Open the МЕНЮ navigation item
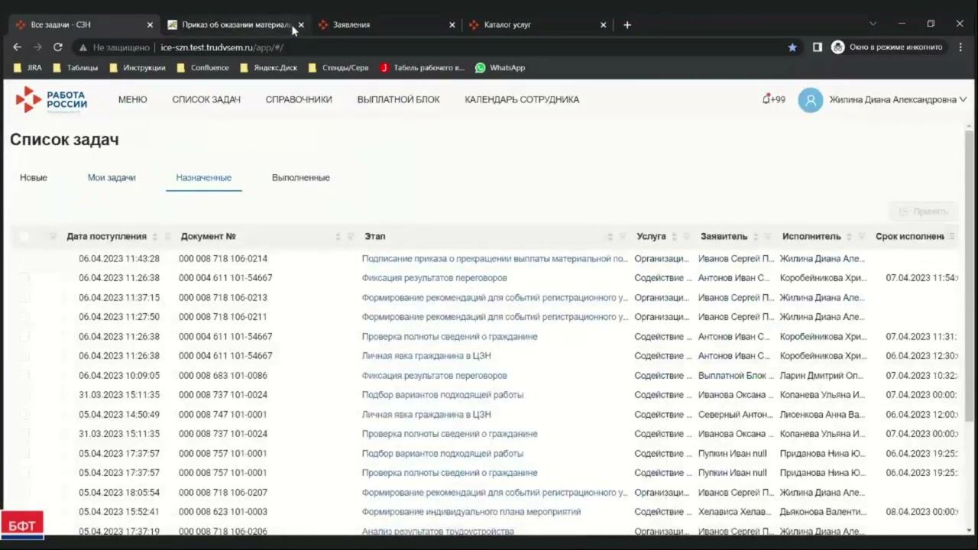The image size is (978, 550). tap(132, 99)
